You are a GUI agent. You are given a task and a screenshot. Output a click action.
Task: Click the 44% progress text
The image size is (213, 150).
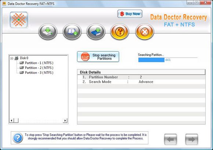[x=168, y=60]
